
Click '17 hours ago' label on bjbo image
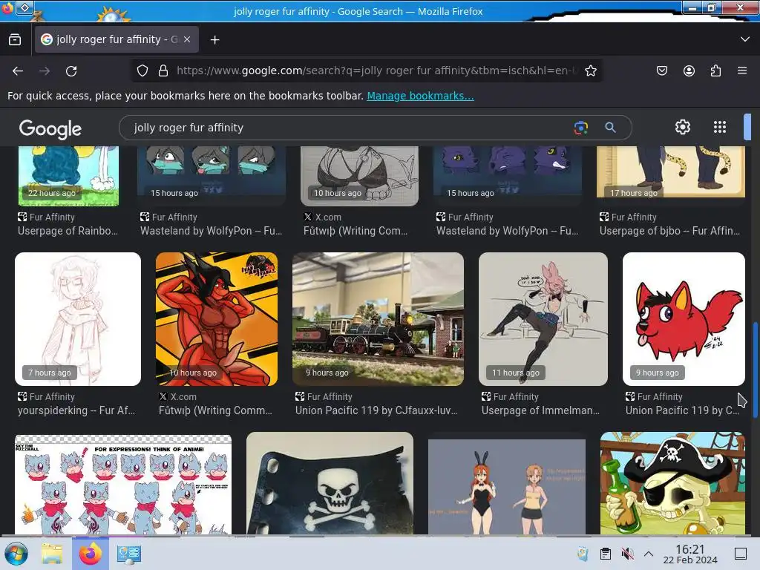(634, 193)
